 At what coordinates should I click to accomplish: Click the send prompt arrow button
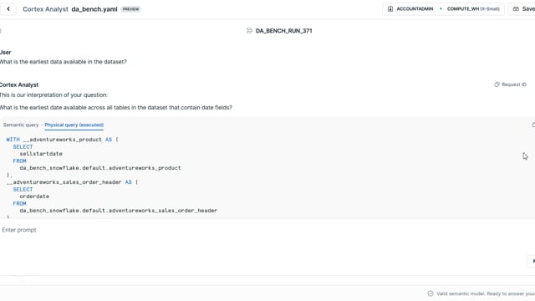[532, 261]
